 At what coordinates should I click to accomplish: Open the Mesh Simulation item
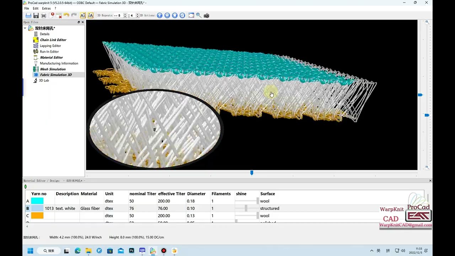pos(53,69)
